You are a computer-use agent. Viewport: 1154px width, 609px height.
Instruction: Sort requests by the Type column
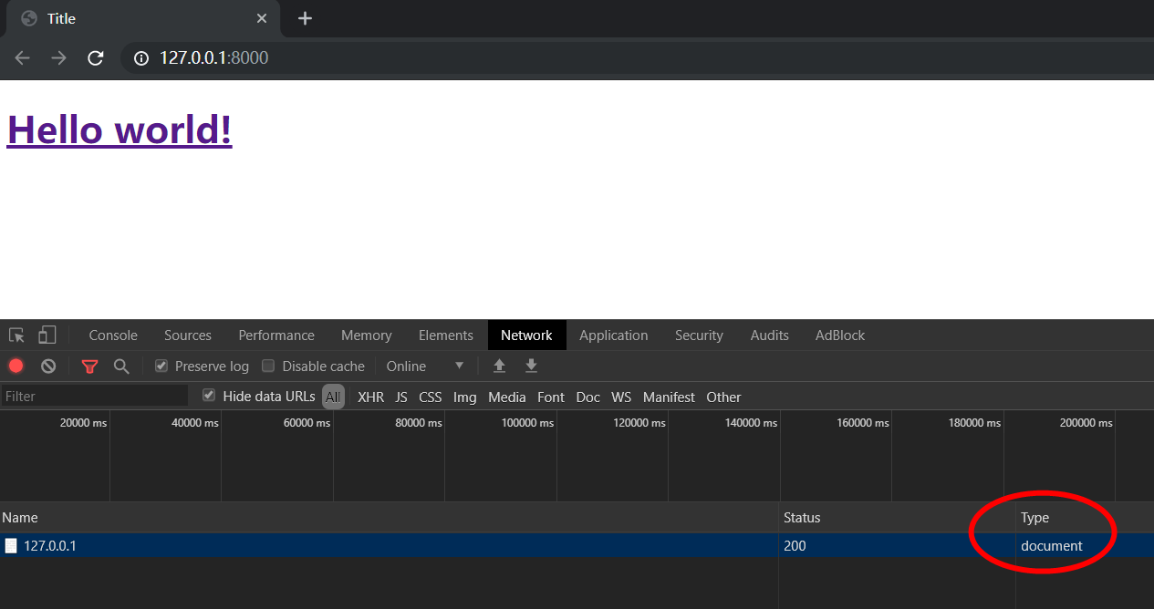pos(1085,518)
